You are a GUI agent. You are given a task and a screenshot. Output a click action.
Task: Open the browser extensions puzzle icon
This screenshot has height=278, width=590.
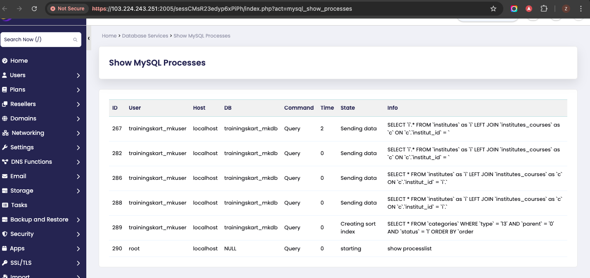pyautogui.click(x=544, y=9)
